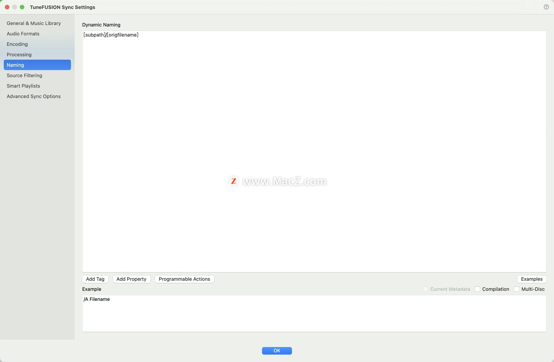554x362 pixels.
Task: Go to the Encoding section
Action: pyautogui.click(x=37, y=44)
